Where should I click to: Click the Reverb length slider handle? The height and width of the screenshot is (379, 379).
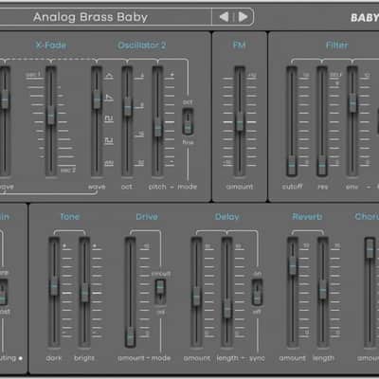pyautogui.click(x=323, y=290)
